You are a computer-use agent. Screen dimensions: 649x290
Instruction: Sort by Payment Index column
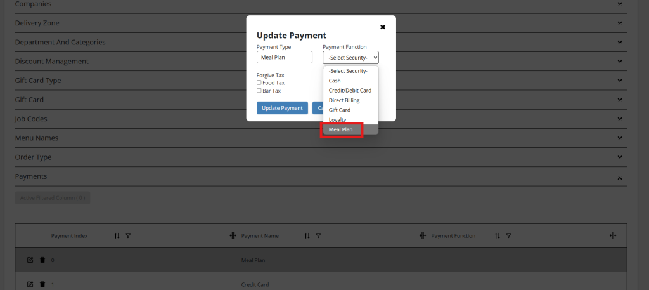117,235
